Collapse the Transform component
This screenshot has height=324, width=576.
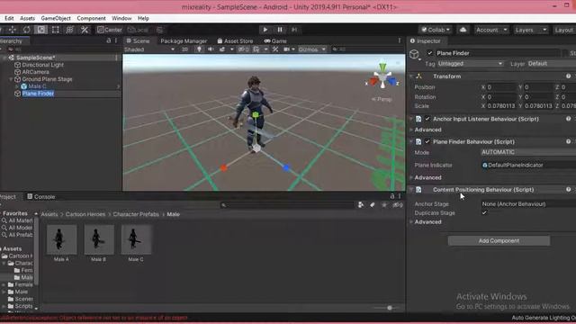411,76
